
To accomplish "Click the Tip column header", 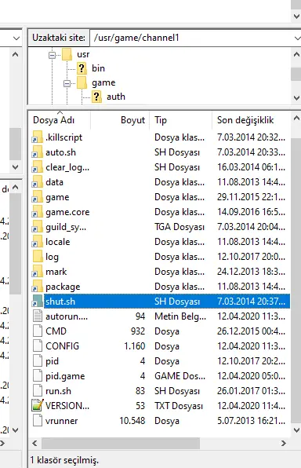I will pyautogui.click(x=180, y=120).
